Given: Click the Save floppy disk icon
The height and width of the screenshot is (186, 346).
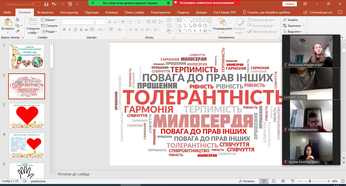Looking at the screenshot, I should 46,4.
